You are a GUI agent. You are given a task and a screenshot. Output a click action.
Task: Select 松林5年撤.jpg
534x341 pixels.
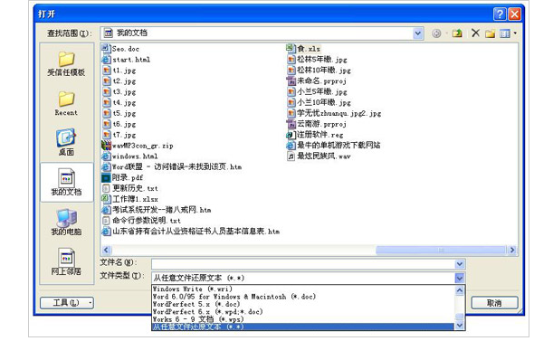coord(317,60)
